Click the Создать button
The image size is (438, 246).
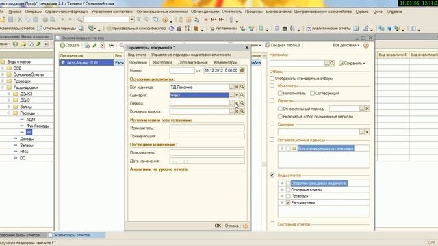(70, 45)
